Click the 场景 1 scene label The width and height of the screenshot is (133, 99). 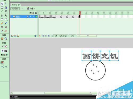pos(31,9)
